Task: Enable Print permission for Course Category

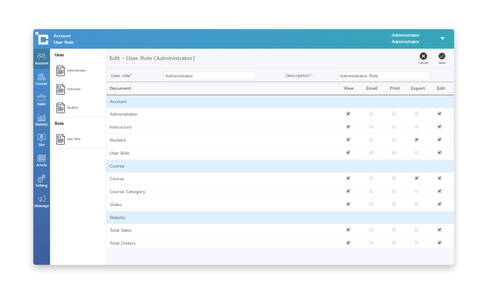Action: 394,191
